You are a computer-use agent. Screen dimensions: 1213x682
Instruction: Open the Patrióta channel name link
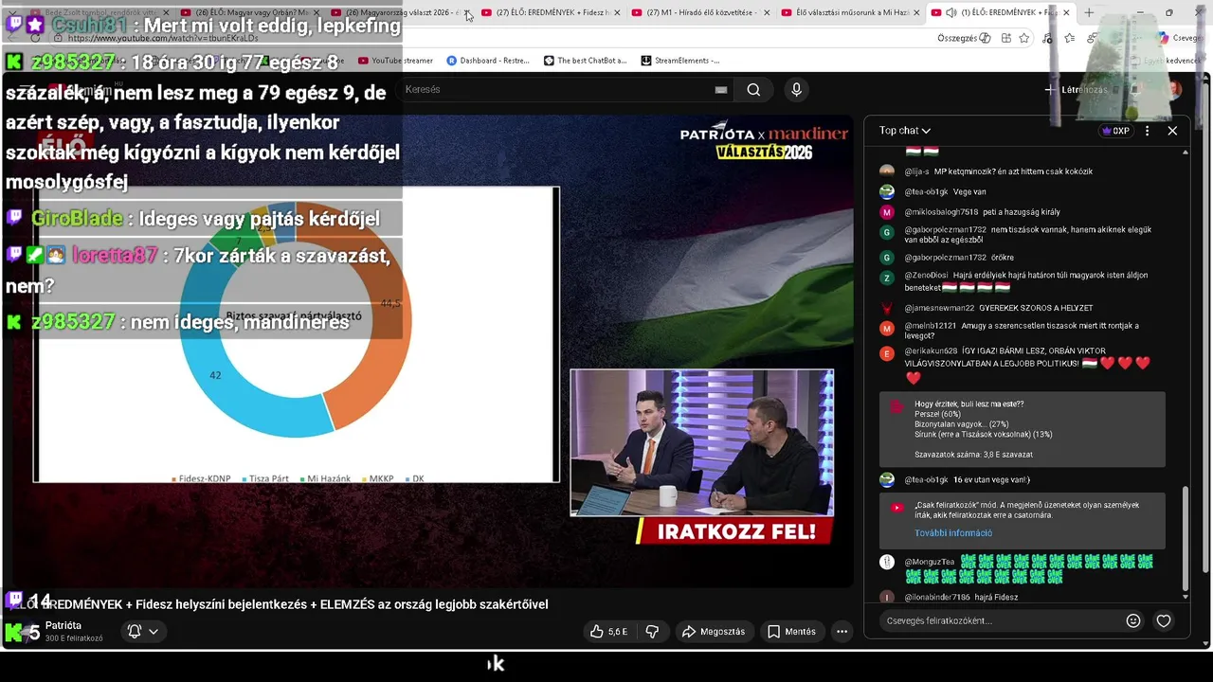tap(63, 626)
